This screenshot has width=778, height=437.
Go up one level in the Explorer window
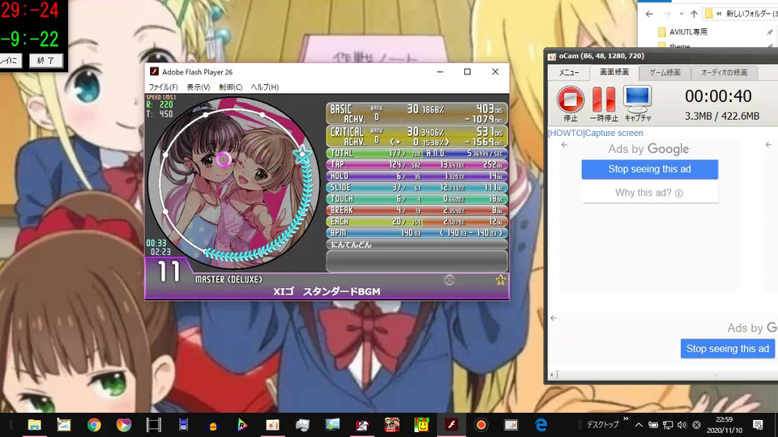(x=694, y=14)
